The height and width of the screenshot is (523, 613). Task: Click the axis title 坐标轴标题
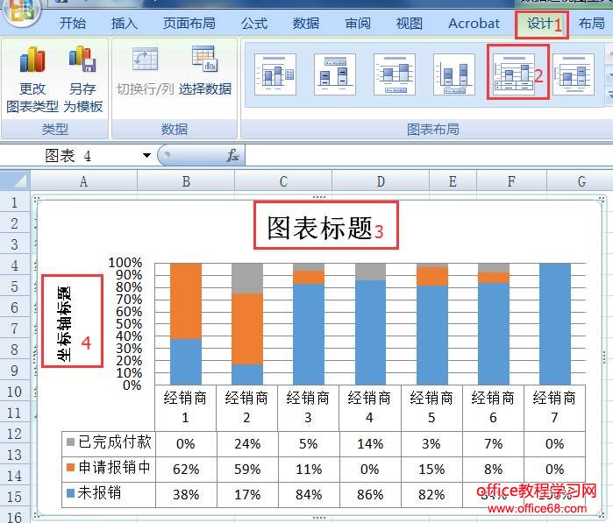pos(64,323)
